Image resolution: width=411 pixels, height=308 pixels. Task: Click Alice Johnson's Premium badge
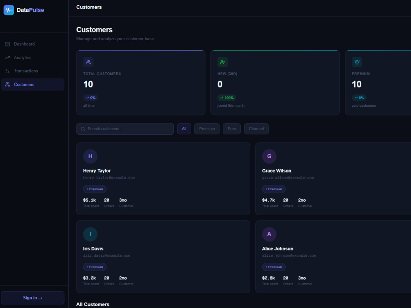click(x=274, y=267)
